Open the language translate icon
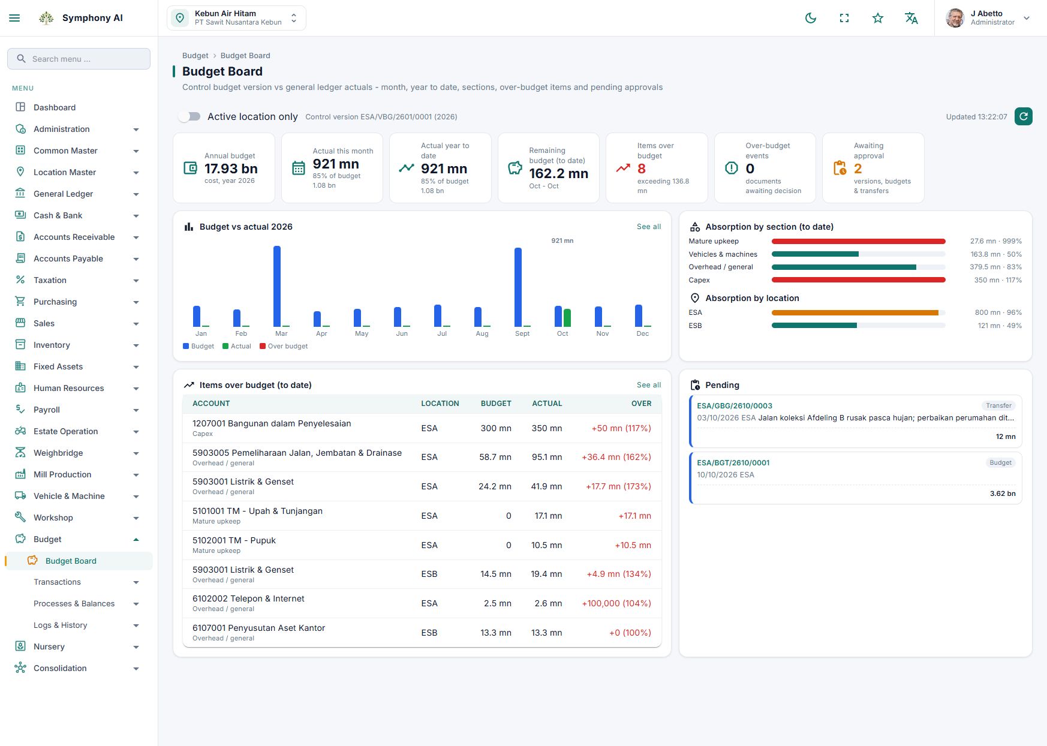This screenshot has width=1047, height=746. click(911, 18)
